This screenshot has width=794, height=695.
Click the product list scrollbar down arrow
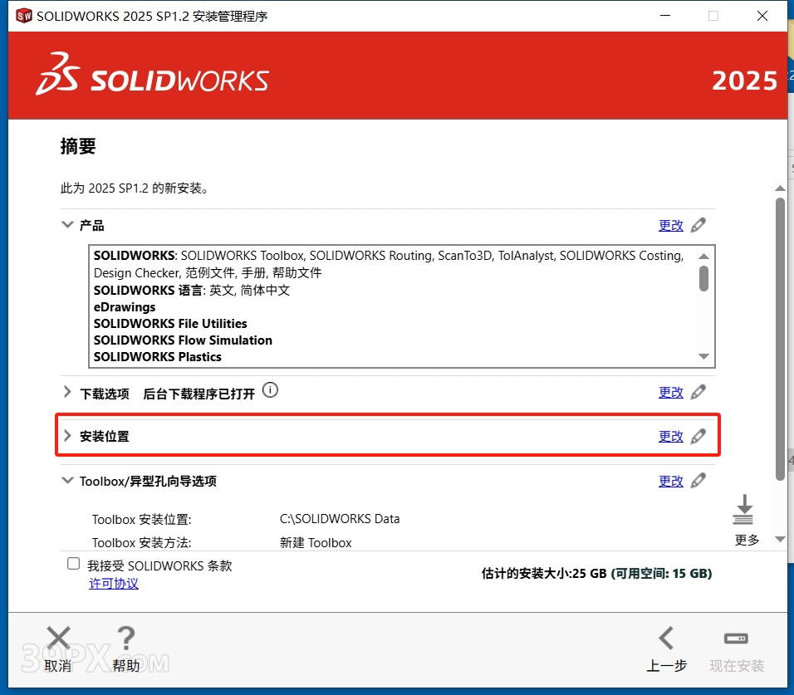click(704, 356)
